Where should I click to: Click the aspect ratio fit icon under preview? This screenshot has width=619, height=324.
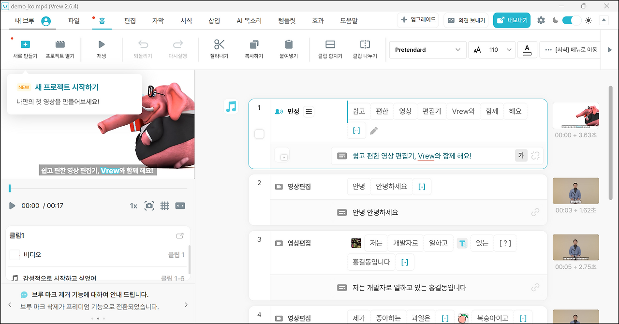pos(180,206)
